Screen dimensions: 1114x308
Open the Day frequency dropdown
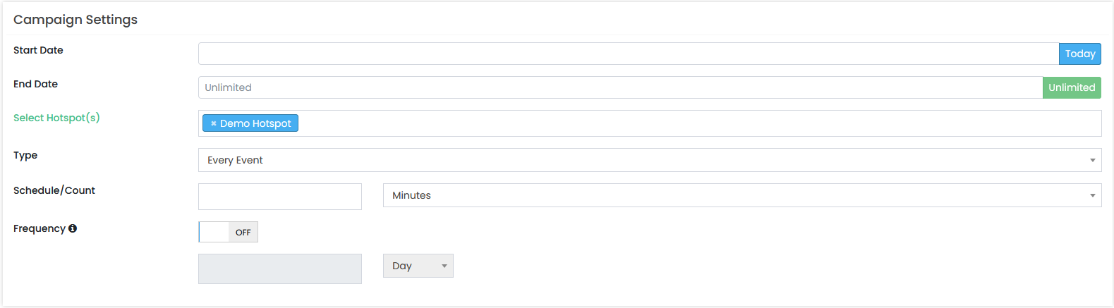tap(418, 266)
